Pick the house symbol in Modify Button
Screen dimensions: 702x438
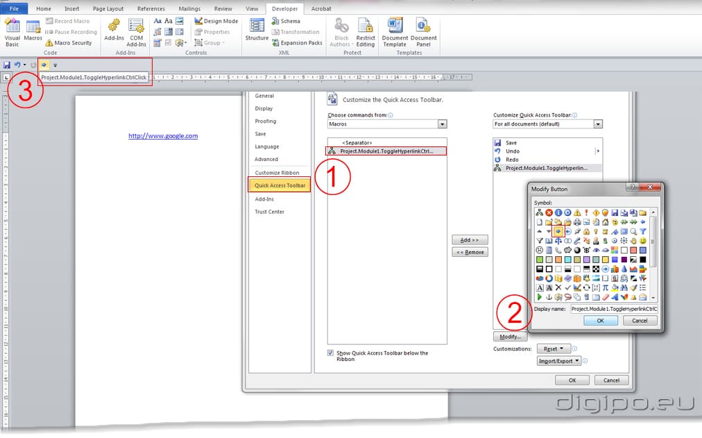606,222
